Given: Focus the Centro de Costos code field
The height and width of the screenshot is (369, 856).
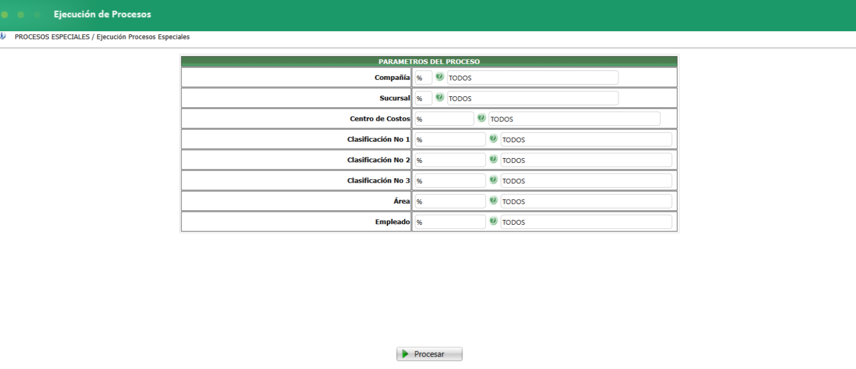Looking at the screenshot, I should pos(444,119).
